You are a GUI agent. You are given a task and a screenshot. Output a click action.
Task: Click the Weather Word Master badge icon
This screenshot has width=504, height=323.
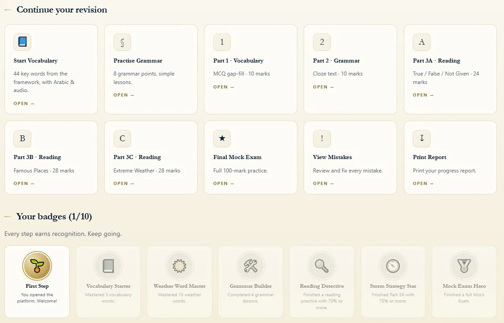(x=179, y=266)
